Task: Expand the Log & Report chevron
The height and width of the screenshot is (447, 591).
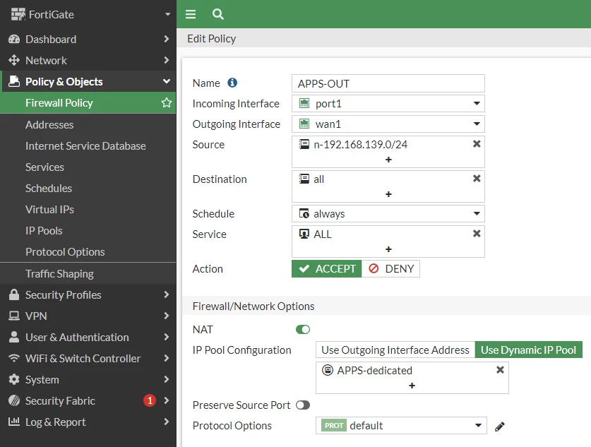Action: 167,421
